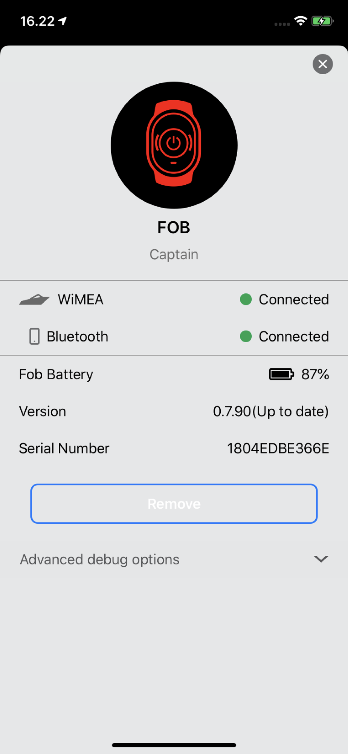
Task: Tap the 0.7.90 (Up to date) version text
Action: point(271,411)
